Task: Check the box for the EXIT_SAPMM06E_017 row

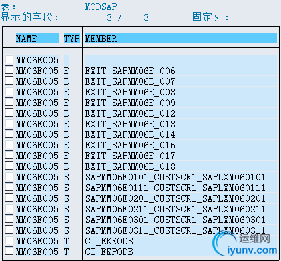Action: pyautogui.click(x=9, y=155)
